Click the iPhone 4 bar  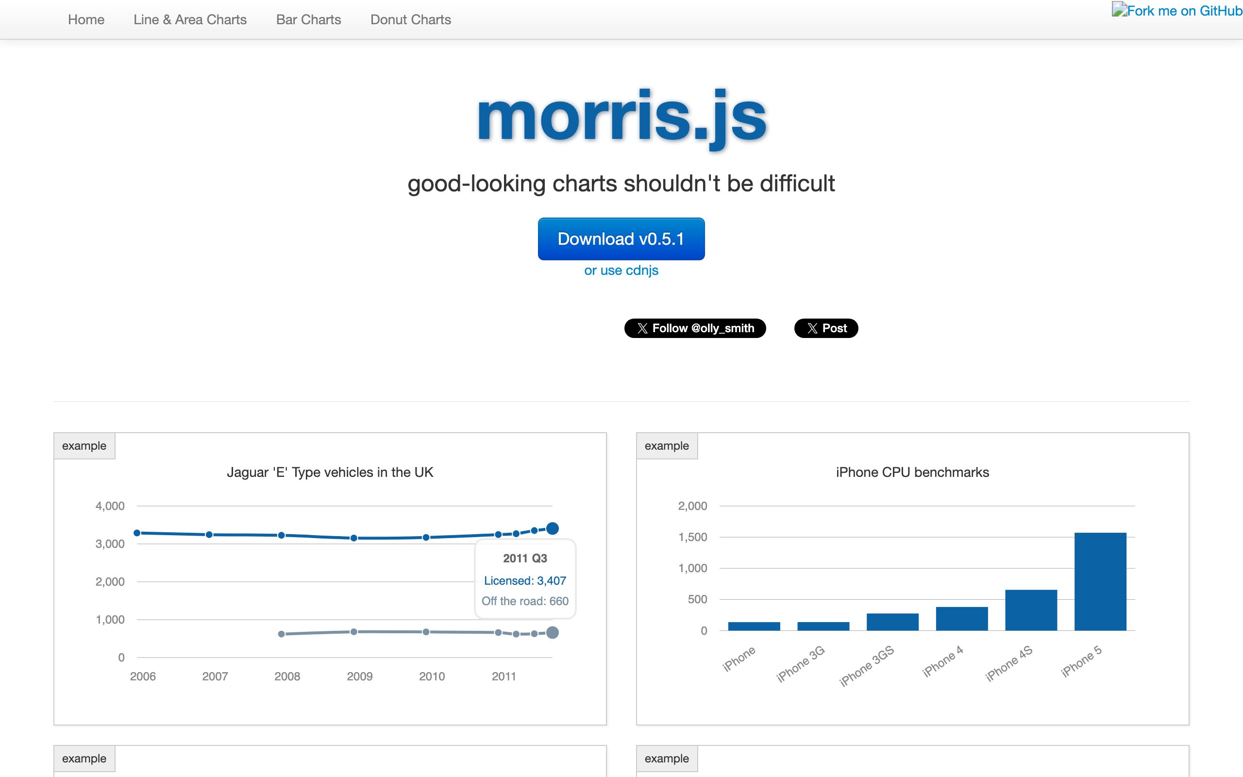point(961,619)
